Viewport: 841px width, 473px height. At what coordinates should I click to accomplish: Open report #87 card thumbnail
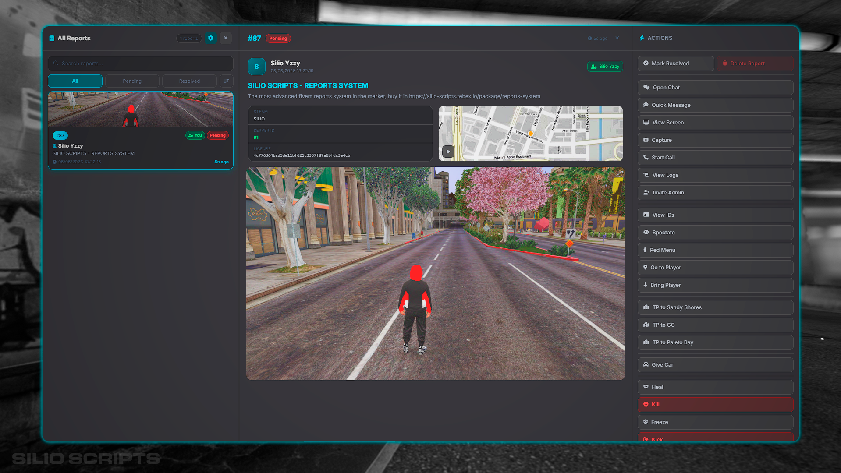(141, 109)
